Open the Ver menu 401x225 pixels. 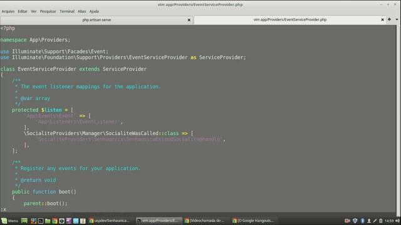pos(33,11)
